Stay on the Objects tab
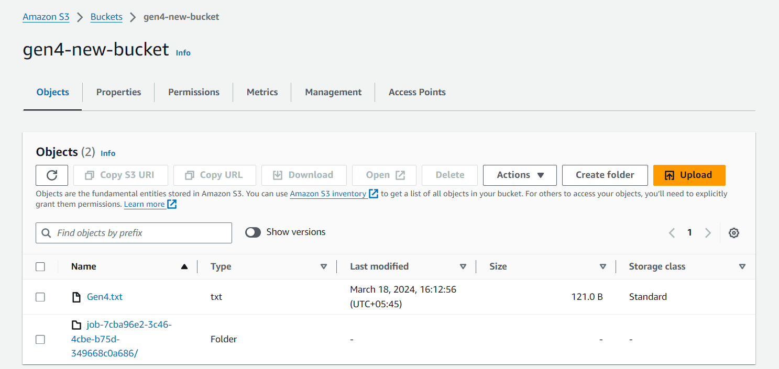 [52, 92]
